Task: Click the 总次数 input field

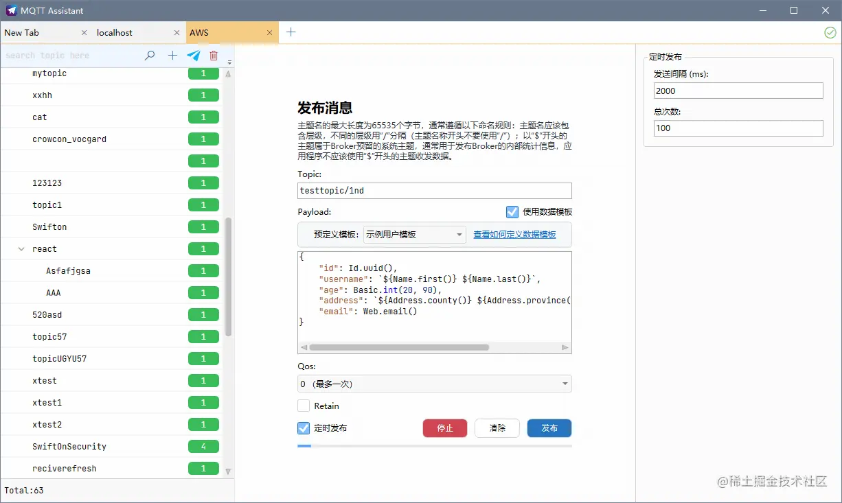Action: [738, 128]
